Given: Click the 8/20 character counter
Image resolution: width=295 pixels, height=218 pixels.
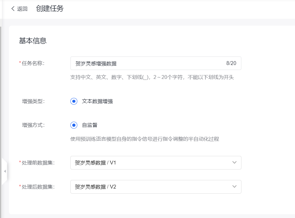Looking at the screenshot, I should [231, 63].
